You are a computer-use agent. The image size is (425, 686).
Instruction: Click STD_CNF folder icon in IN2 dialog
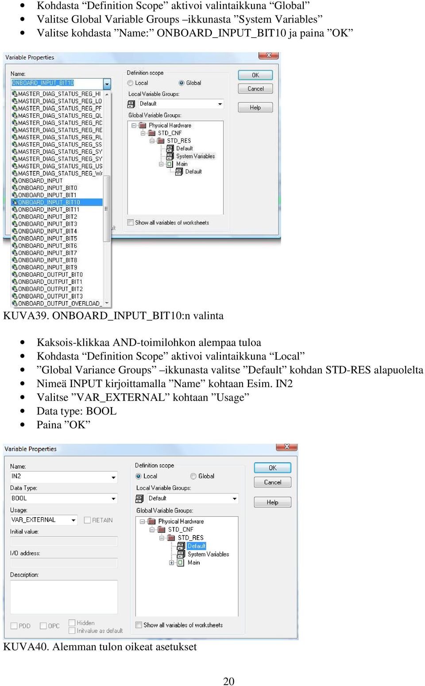click(x=161, y=529)
